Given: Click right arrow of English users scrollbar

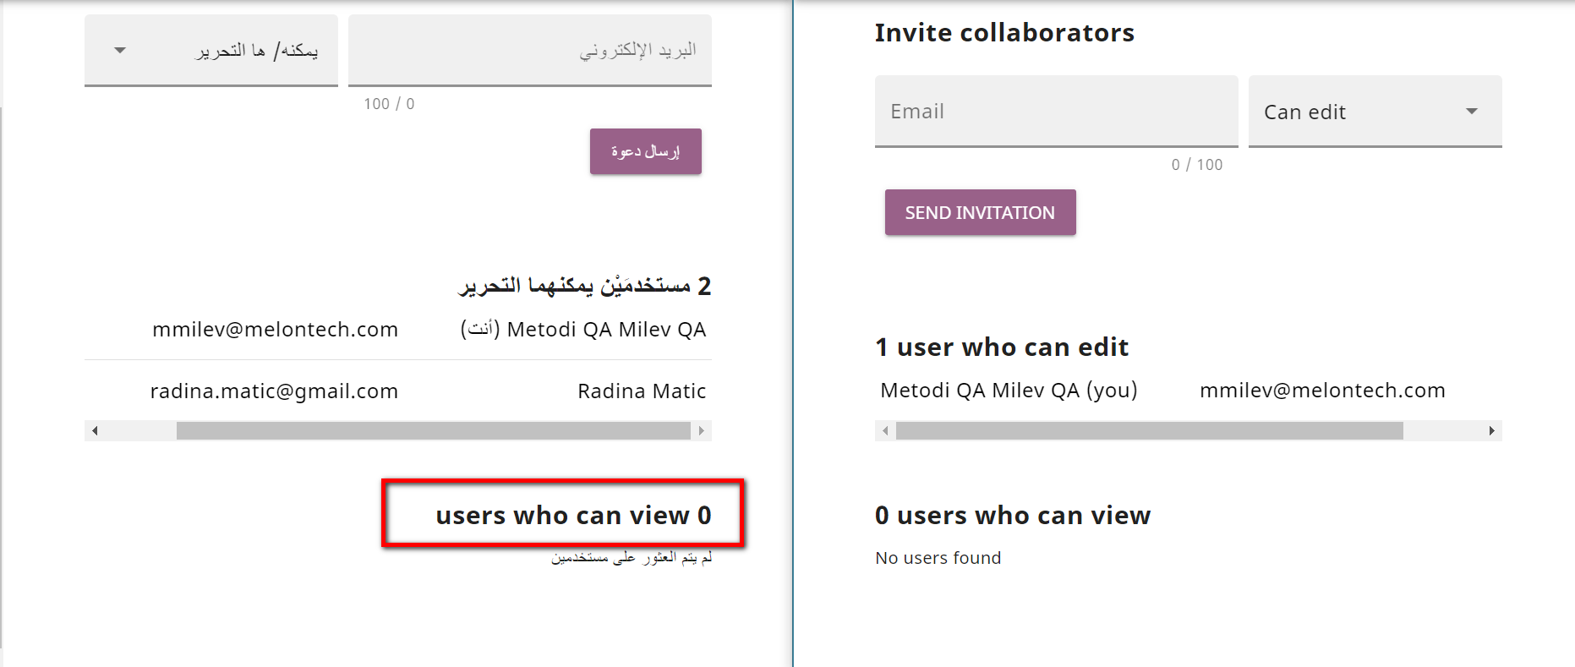Looking at the screenshot, I should 1492,431.
